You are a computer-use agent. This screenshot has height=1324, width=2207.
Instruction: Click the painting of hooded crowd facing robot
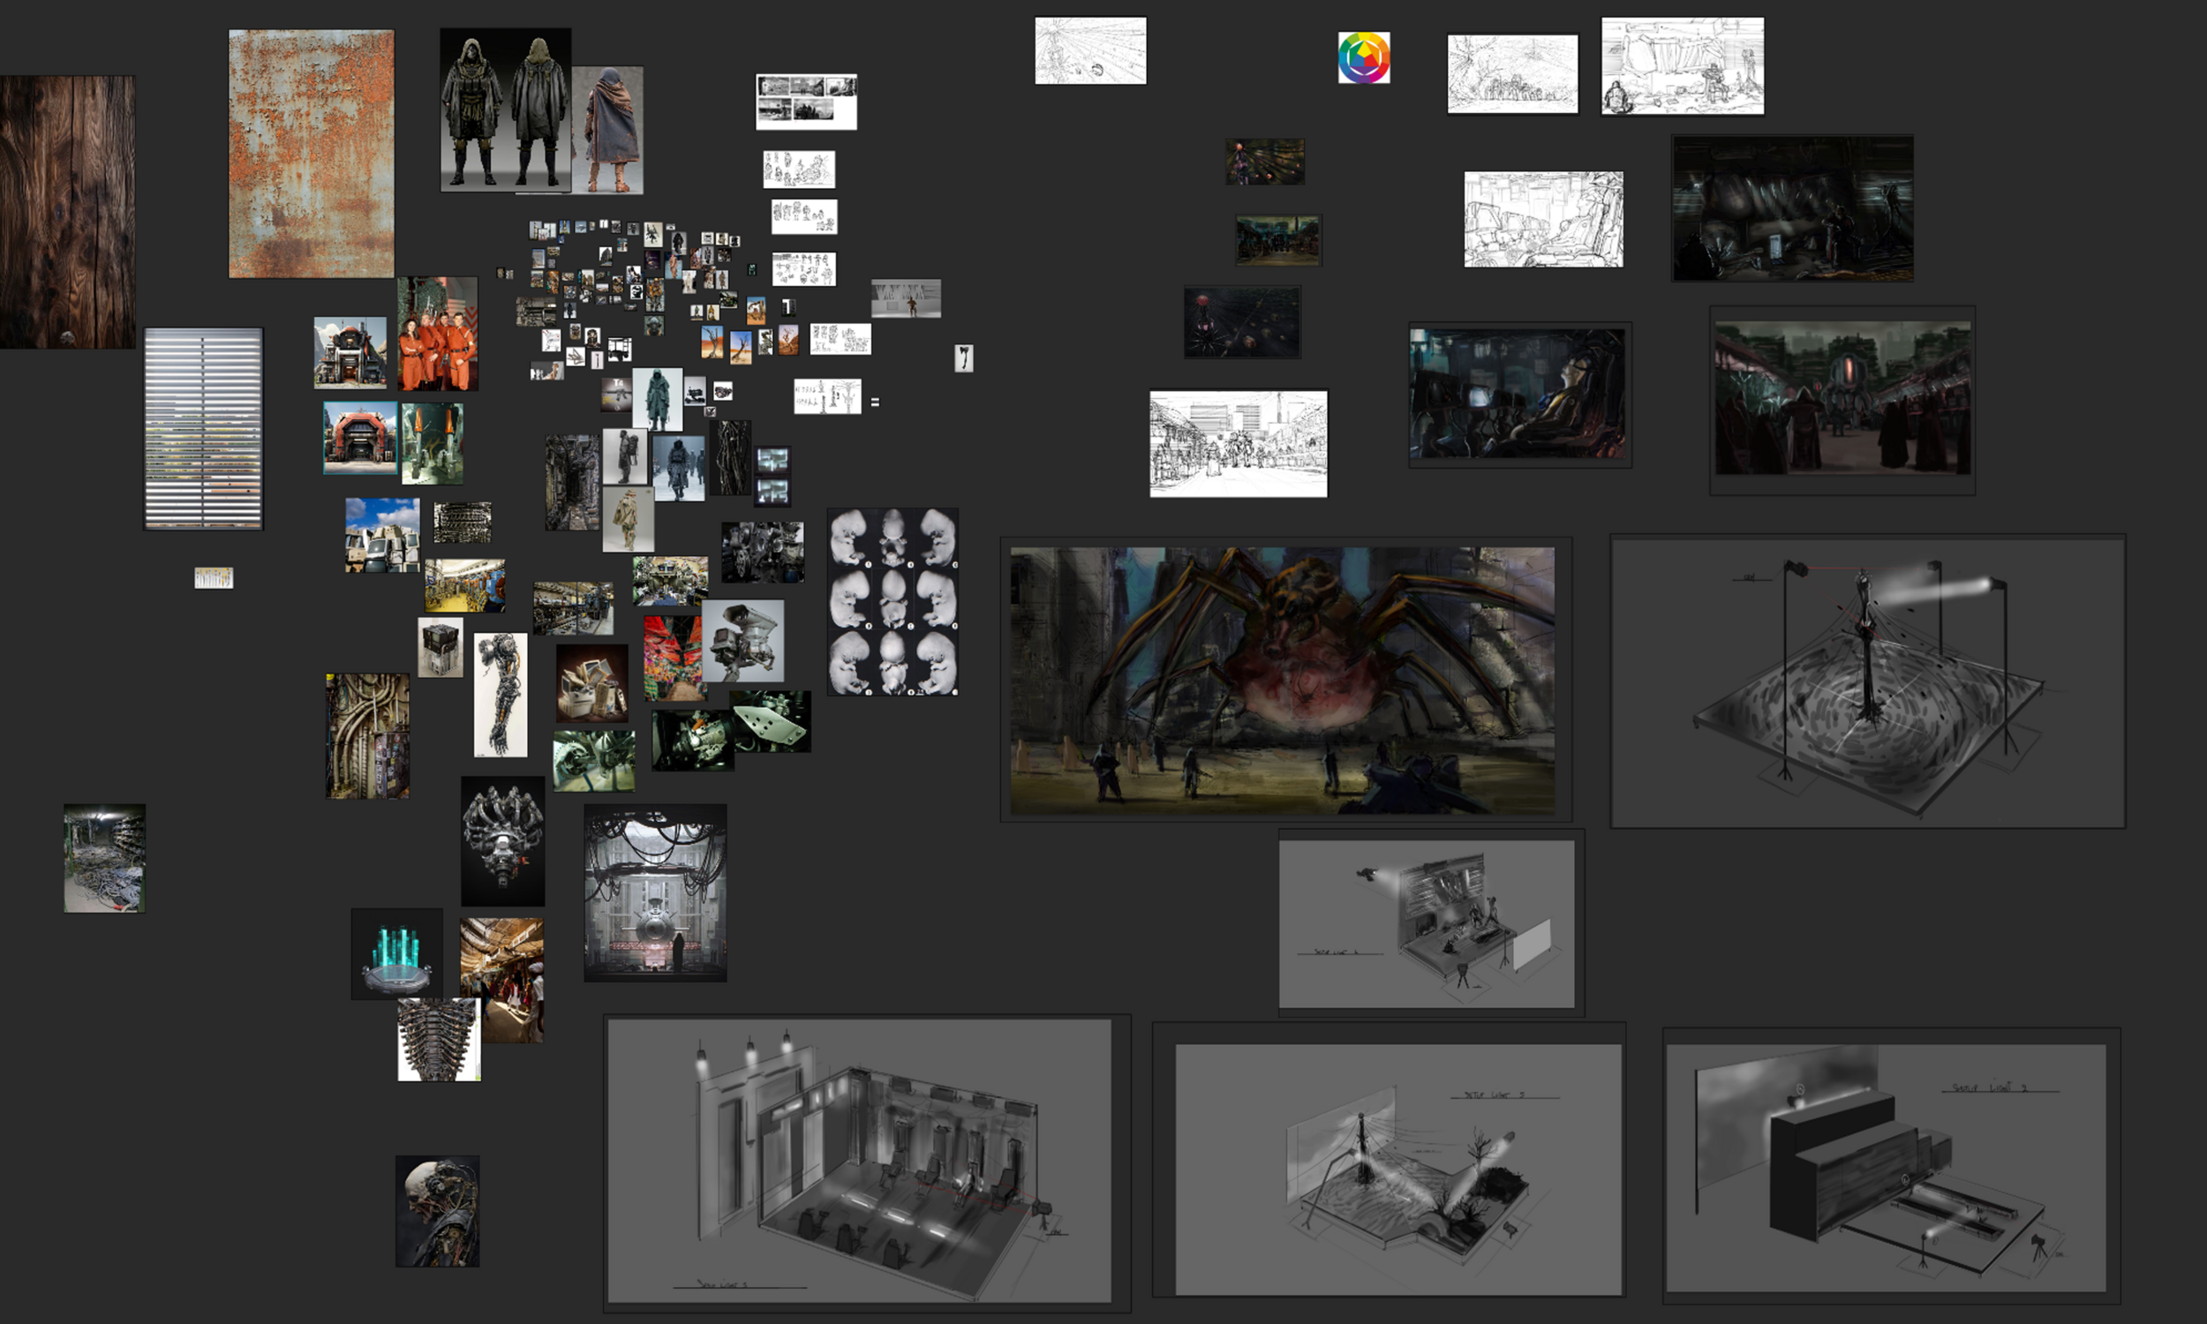(1842, 398)
